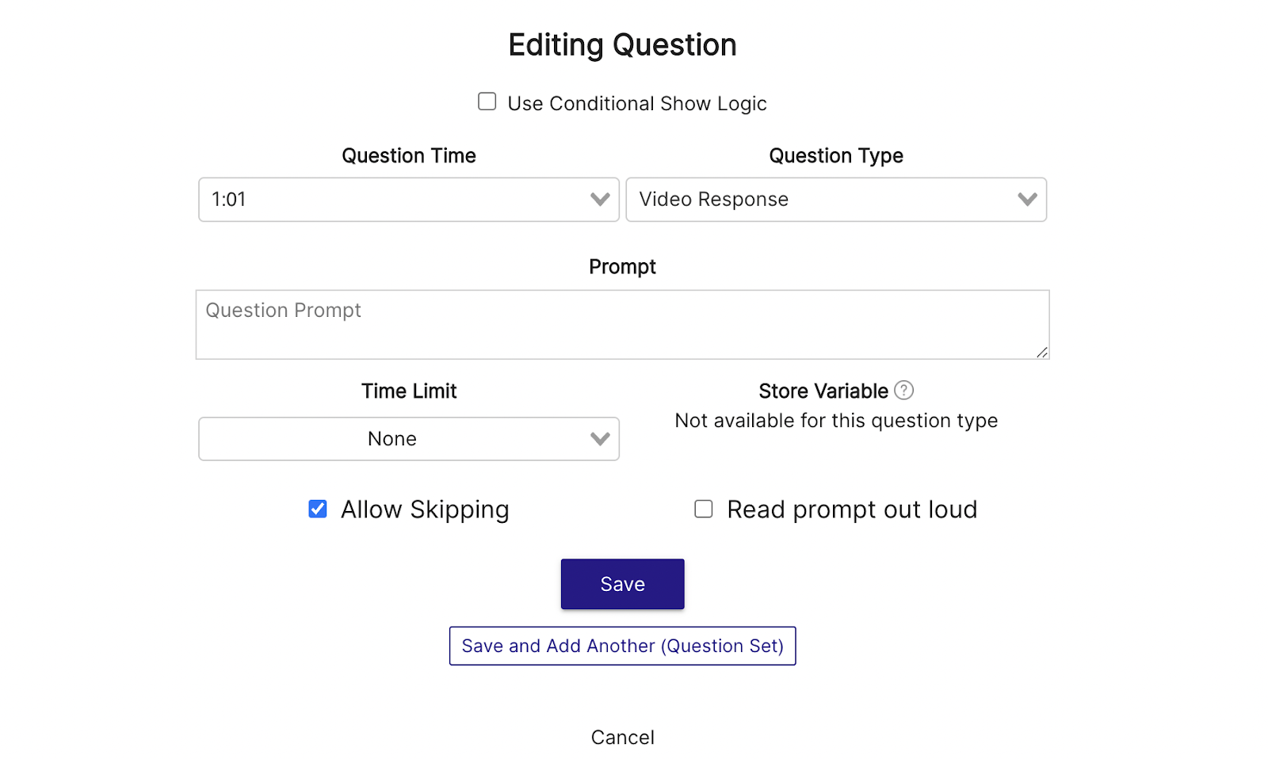Viewport: 1268px width, 759px height.
Task: Click the "Allow Skipping" label text
Action: click(x=425, y=509)
